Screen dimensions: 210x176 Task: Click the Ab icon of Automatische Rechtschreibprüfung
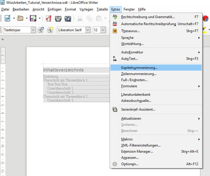click(x=115, y=24)
